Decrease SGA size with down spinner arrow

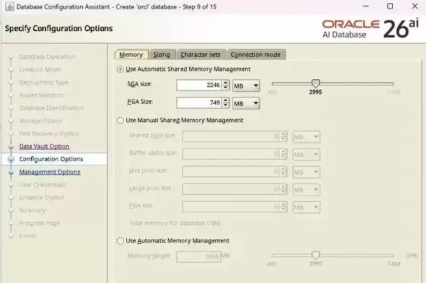226,88
